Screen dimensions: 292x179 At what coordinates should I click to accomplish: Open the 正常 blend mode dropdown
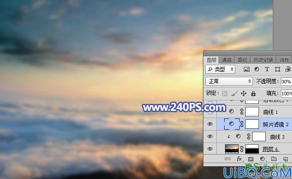tap(229, 81)
